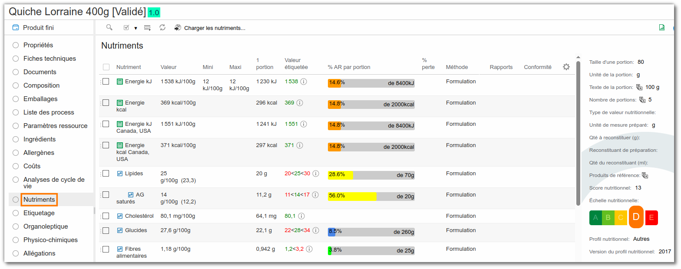Screen dimensions: 681x269
Task: Open the Composition section
Action: (x=42, y=85)
